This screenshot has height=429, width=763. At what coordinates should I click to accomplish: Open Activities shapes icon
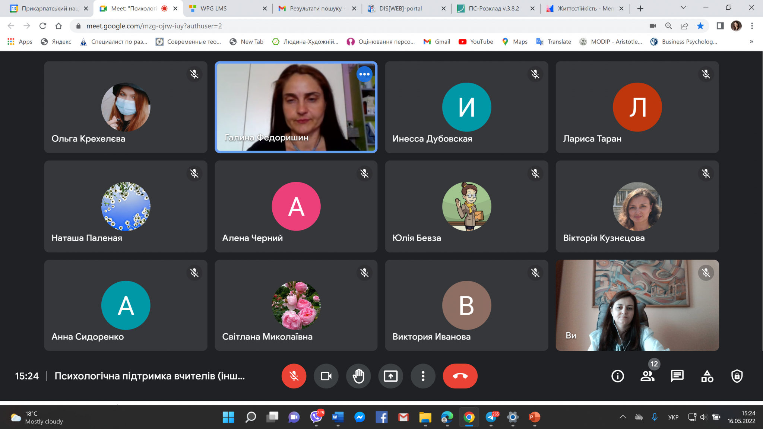point(707,376)
